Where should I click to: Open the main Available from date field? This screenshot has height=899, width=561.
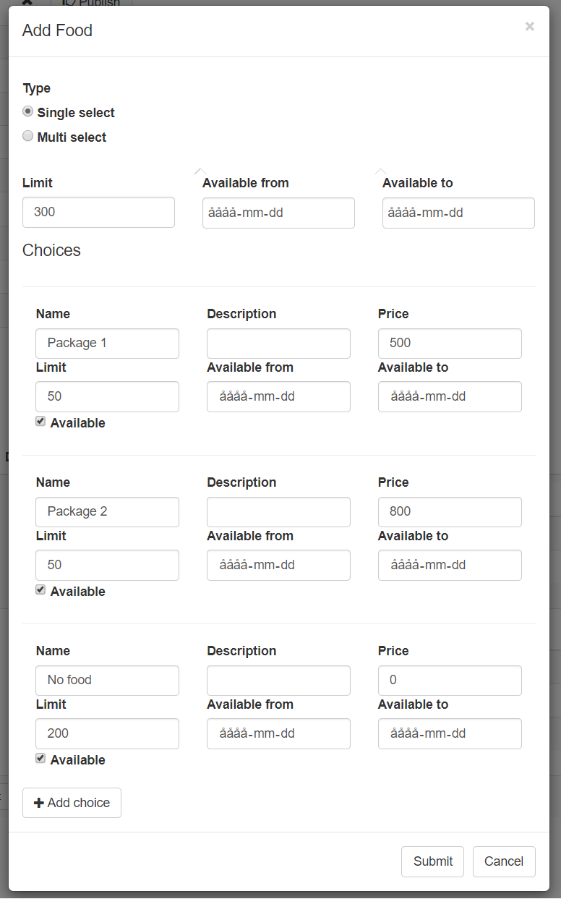pyautogui.click(x=278, y=213)
